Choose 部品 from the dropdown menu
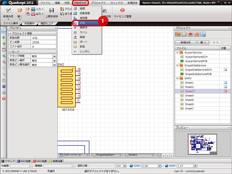 (x=87, y=47)
